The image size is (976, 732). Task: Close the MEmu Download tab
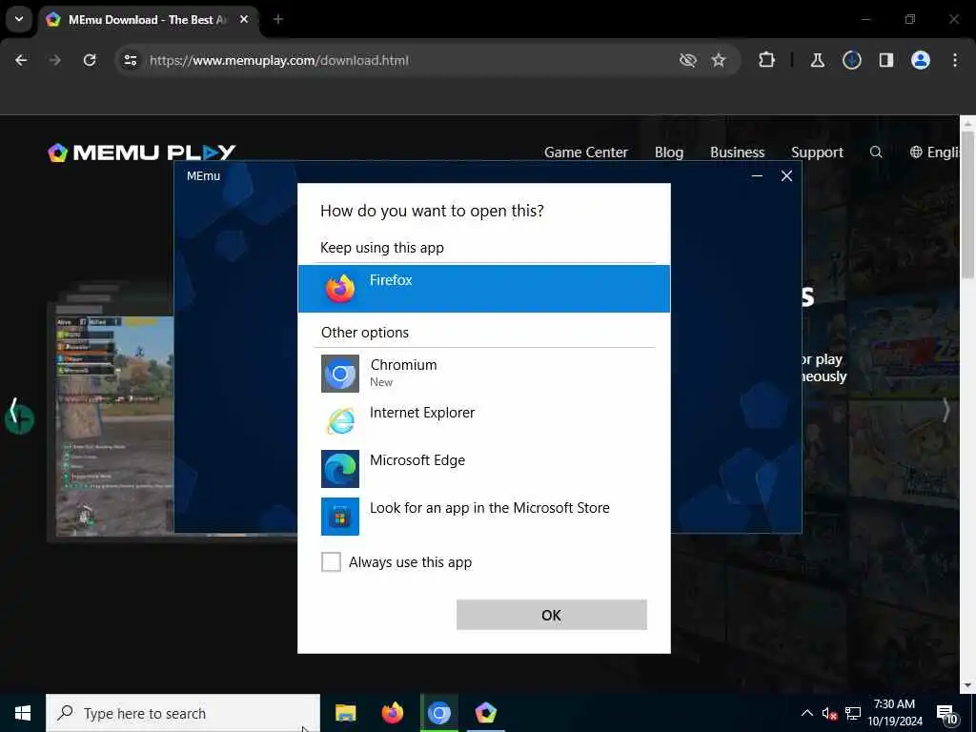coord(244,20)
